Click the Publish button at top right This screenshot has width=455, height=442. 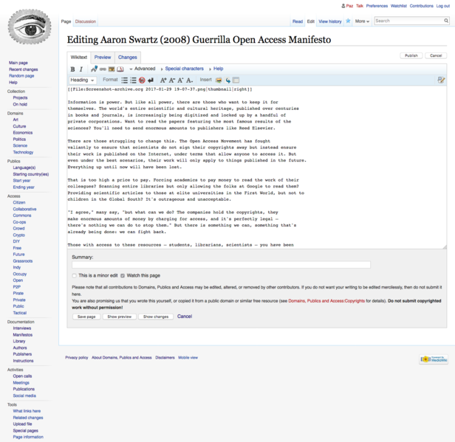pos(411,55)
